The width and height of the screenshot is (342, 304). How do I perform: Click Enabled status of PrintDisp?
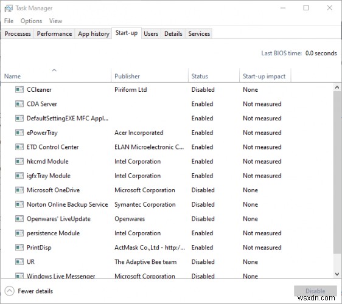(202, 247)
